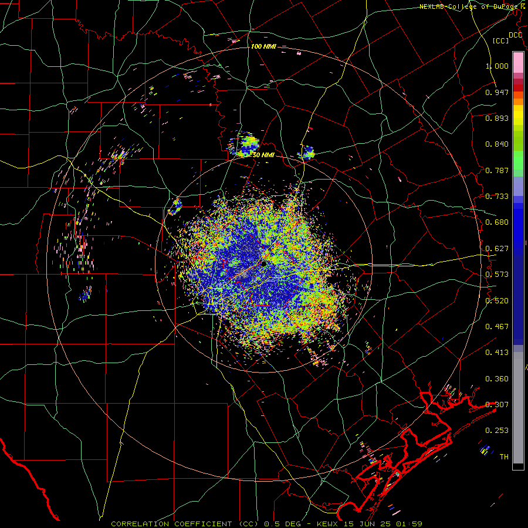Image resolution: width=528 pixels, height=528 pixels.
Task: Click the 0.413 scale value
Action: point(497,353)
